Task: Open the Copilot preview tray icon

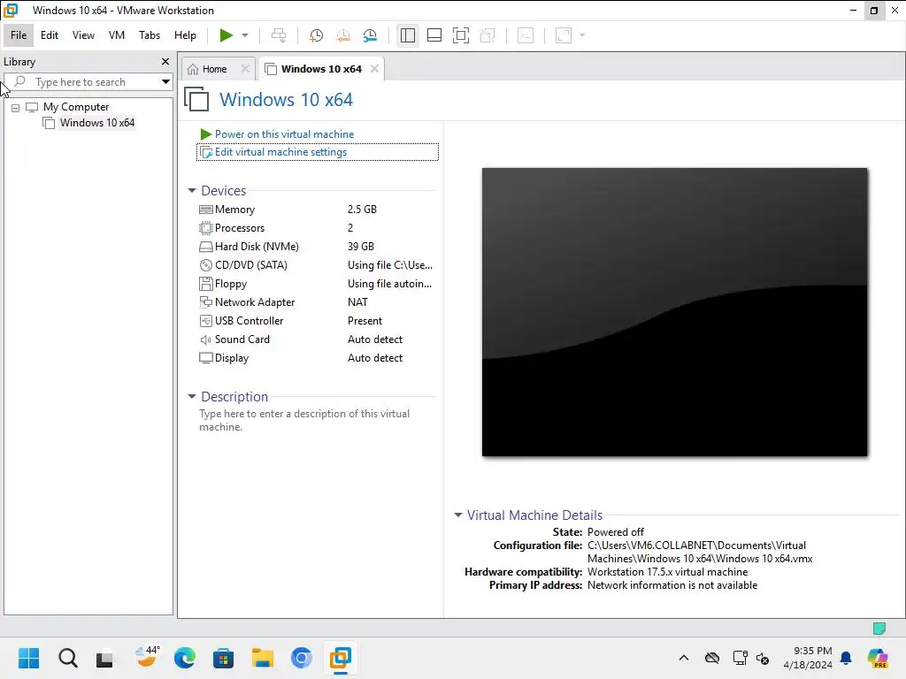Action: (x=878, y=658)
